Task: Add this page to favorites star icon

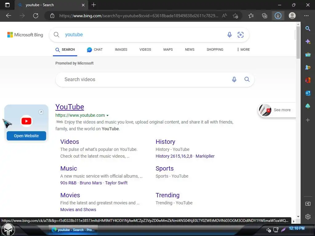Action: pyautogui.click(x=235, y=16)
